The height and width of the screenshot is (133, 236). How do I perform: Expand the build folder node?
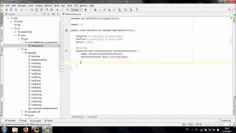tap(11, 21)
